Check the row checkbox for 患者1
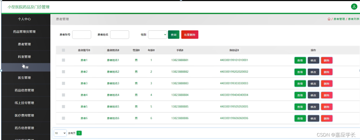This screenshot has height=140, width=360. point(63,60)
